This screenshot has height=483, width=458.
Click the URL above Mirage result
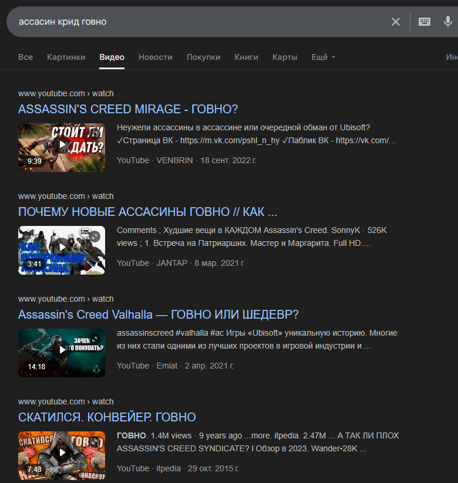[66, 93]
